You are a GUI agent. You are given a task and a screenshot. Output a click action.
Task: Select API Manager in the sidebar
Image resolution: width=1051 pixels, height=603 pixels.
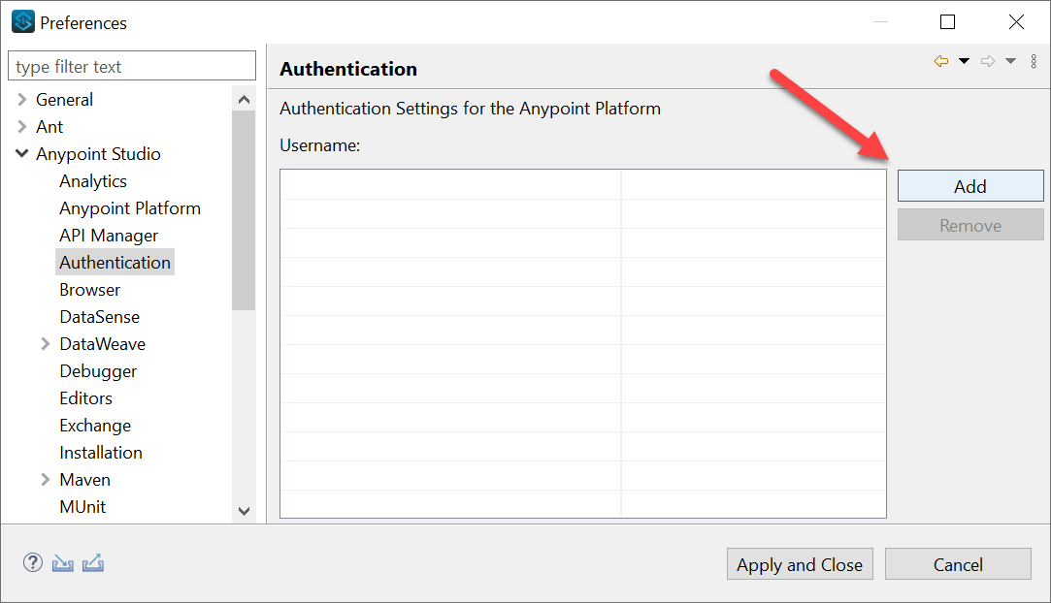[x=108, y=235]
